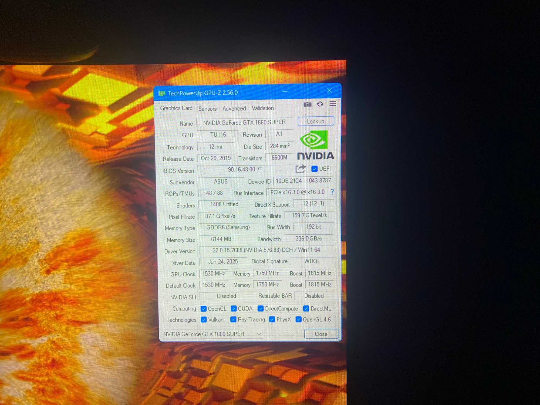Click the BIOS Version field 90.16.48.00.7E
The width and height of the screenshot is (540, 405).
pyautogui.click(x=245, y=170)
